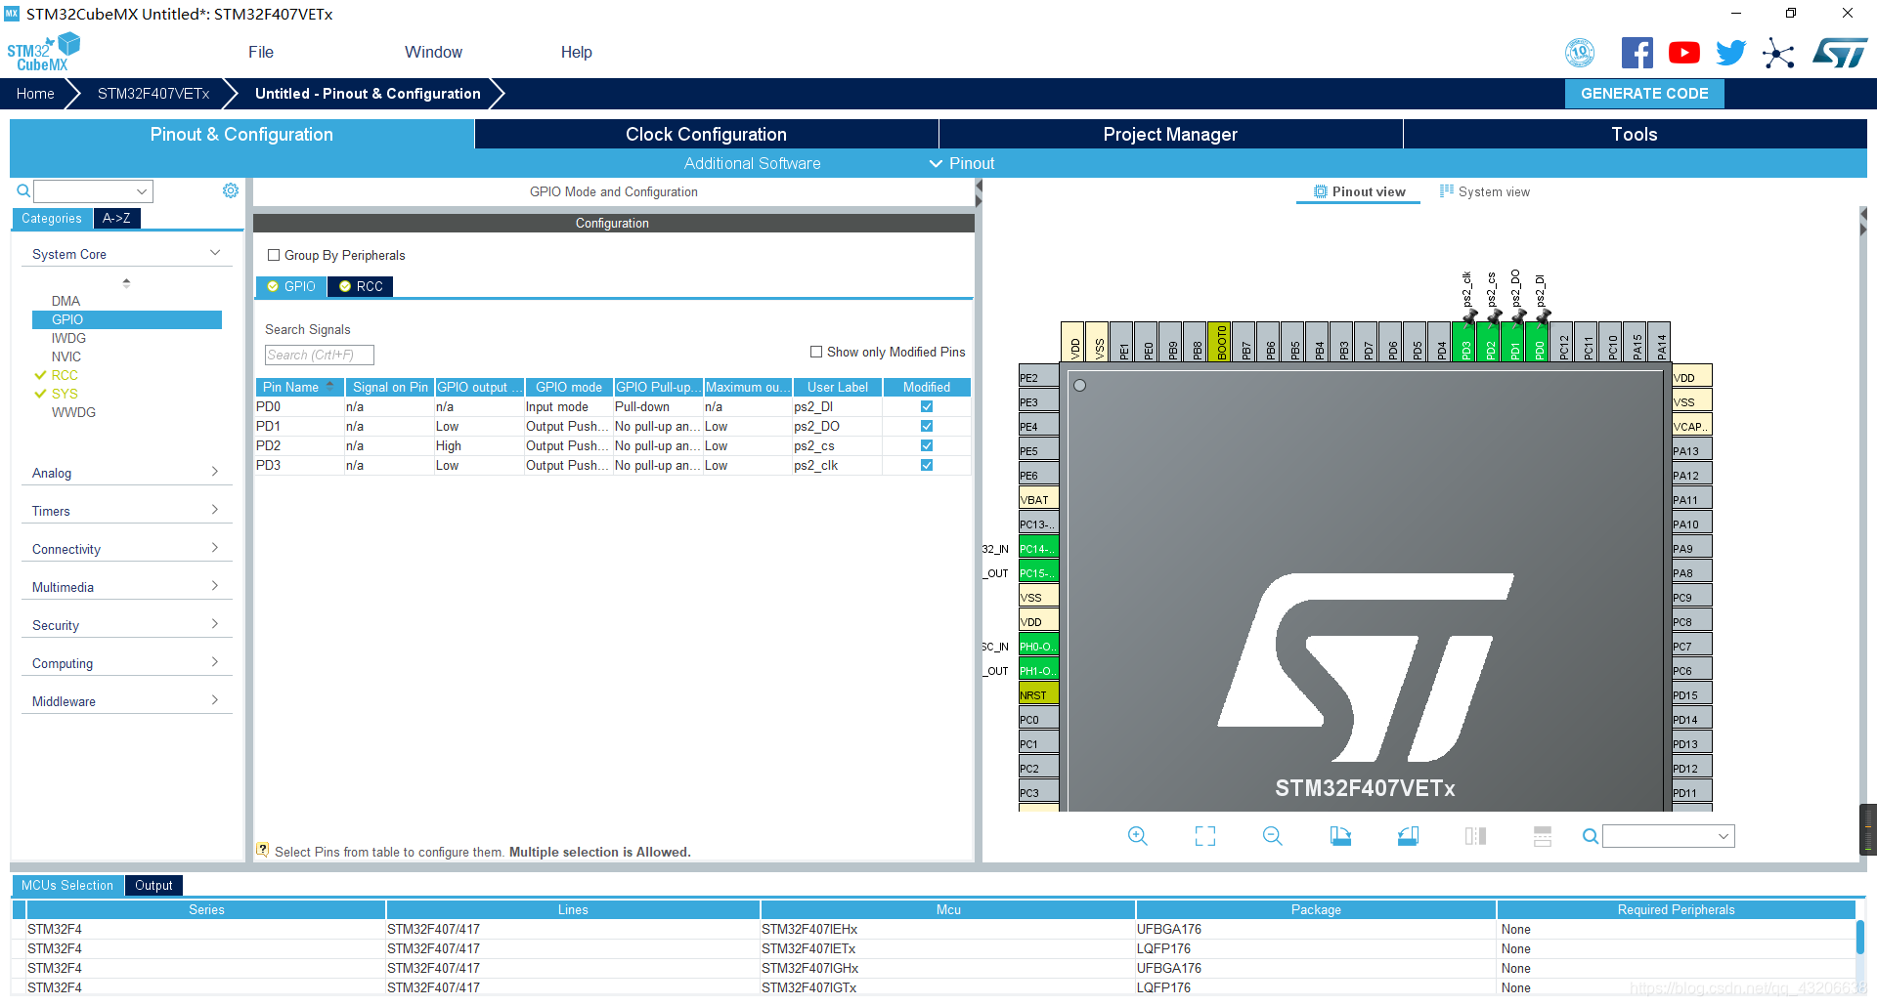This screenshot has height=1006, width=1877.
Task: Sort table by Pin Name header
Action: click(x=299, y=387)
